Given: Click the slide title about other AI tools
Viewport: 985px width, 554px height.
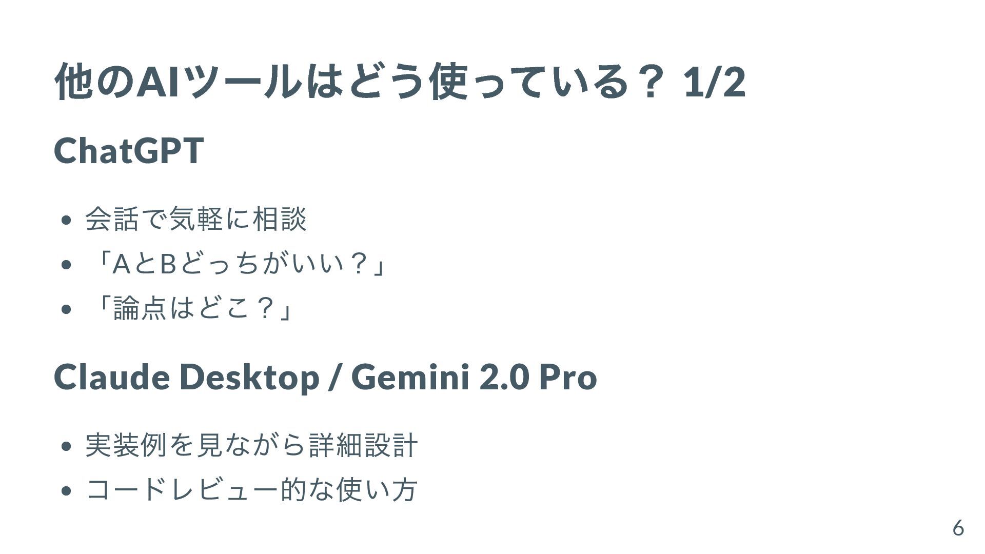Looking at the screenshot, I should pos(399,82).
